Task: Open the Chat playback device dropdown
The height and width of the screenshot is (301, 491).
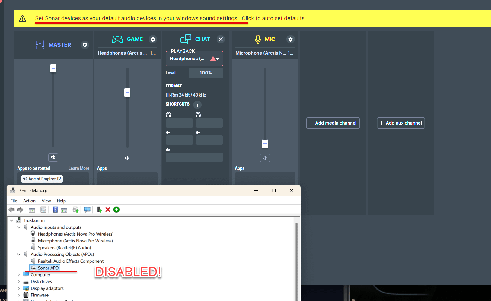Action: pyautogui.click(x=194, y=59)
